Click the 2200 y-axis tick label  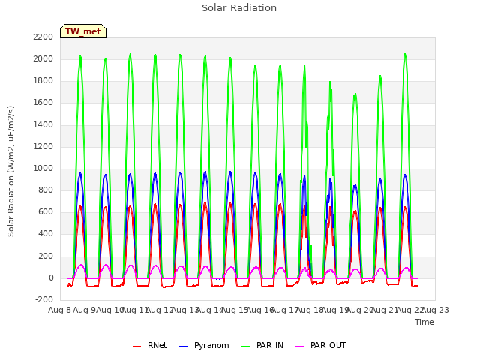(43, 37)
